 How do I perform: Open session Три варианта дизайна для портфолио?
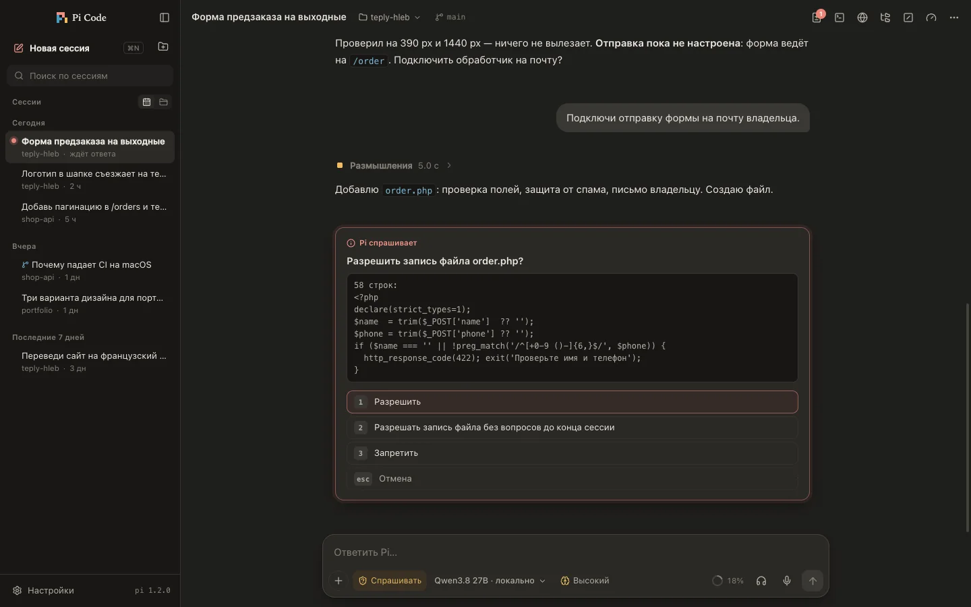(90, 303)
